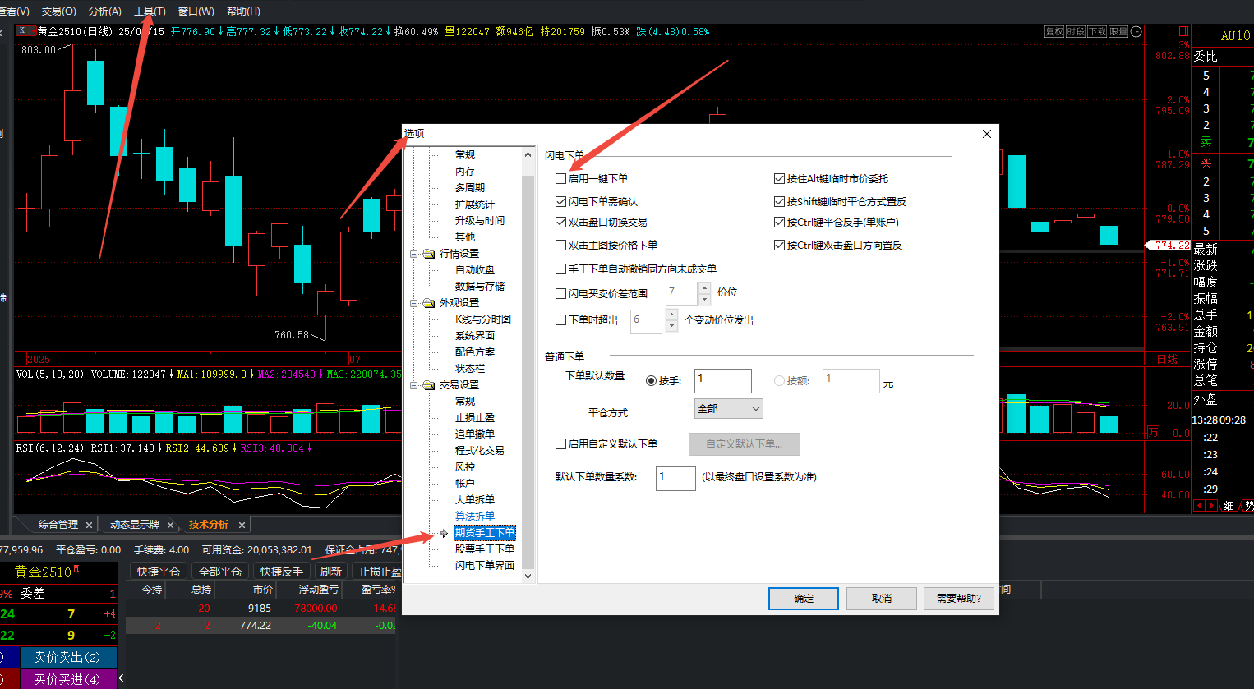Screen dimensions: 1254x689
Task: Close the 技术分析 tab with its X
Action: [242, 525]
